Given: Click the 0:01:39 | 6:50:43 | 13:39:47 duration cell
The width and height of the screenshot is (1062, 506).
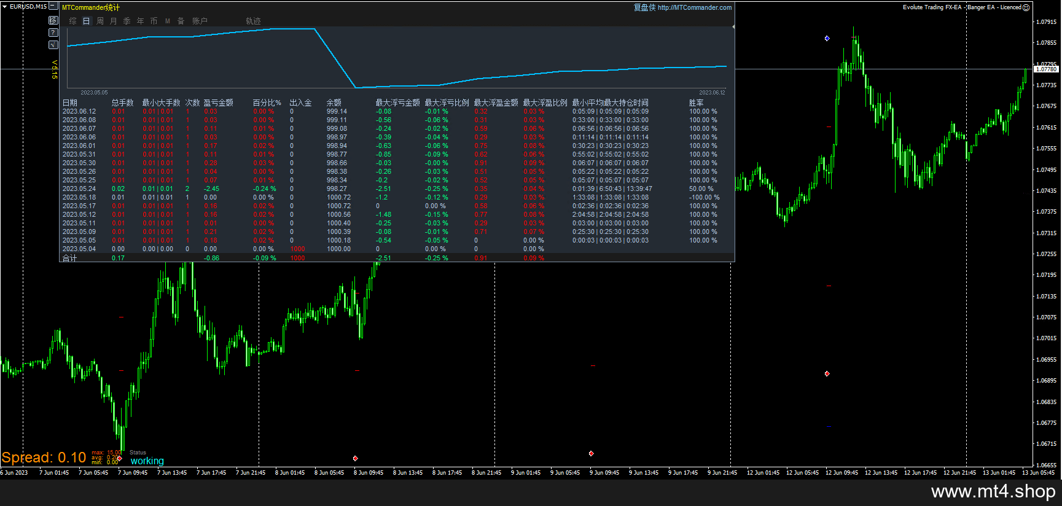Looking at the screenshot, I should click(x=612, y=189).
